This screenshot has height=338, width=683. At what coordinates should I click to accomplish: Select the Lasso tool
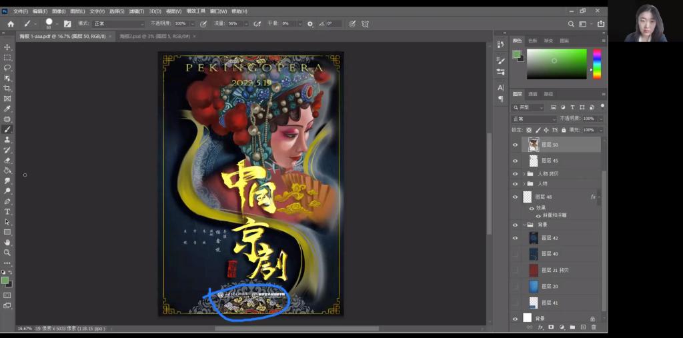7,68
